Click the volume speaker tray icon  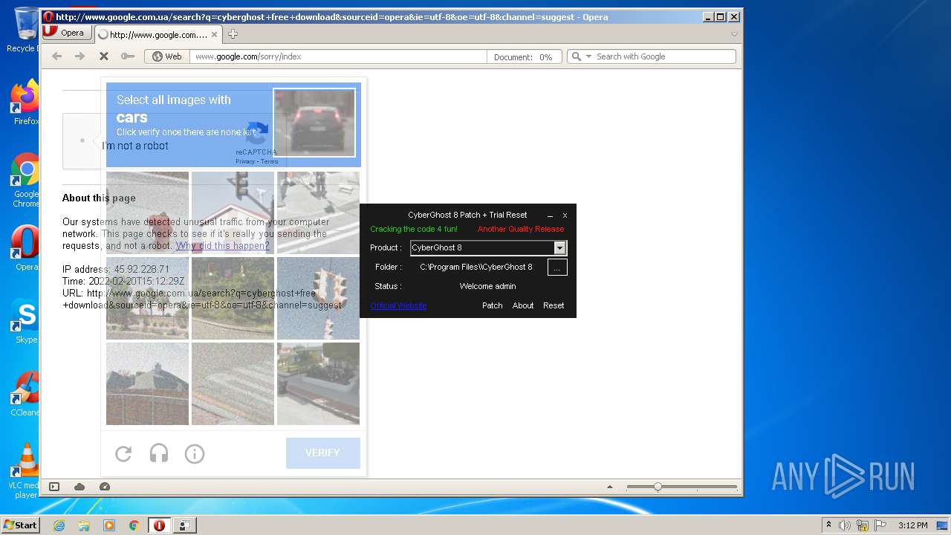coord(845,525)
